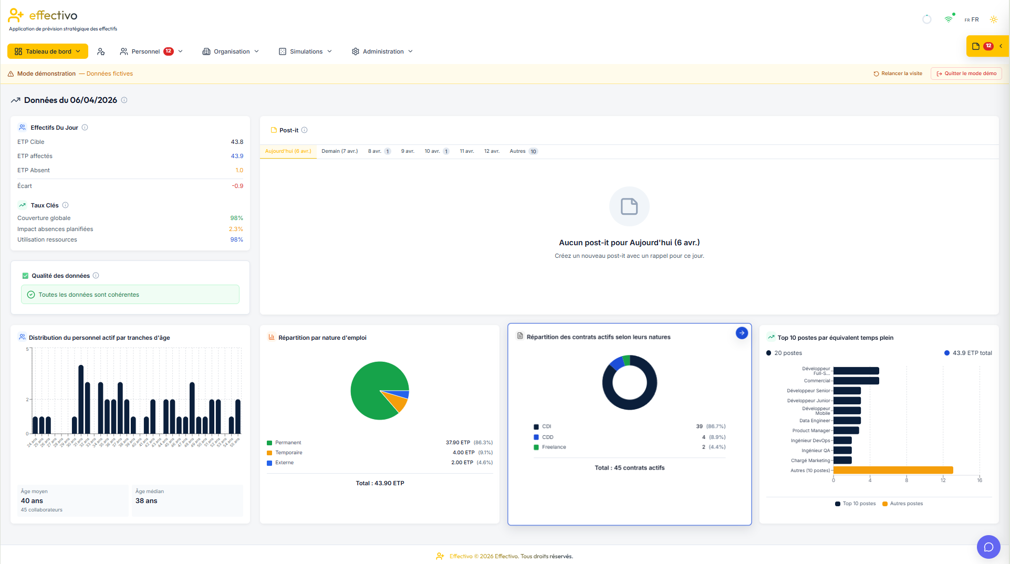Screen dimensions: 1010x564
Task: Toggle Top 10 postes legend entry
Action: click(855, 504)
